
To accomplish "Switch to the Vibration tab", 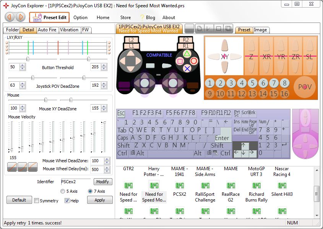I will [69, 30].
